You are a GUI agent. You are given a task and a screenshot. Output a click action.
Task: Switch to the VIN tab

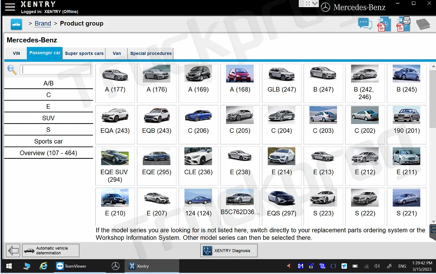[16, 53]
